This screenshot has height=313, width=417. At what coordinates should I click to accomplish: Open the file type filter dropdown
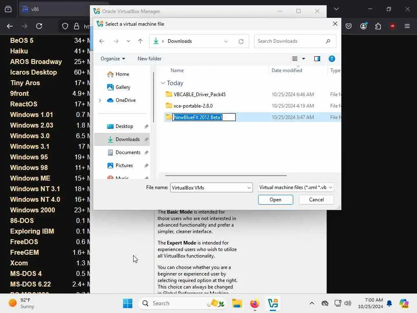(296, 187)
